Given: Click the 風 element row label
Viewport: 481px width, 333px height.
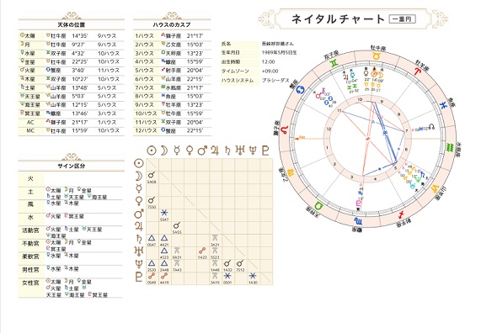Looking at the screenshot, I should click(30, 204).
